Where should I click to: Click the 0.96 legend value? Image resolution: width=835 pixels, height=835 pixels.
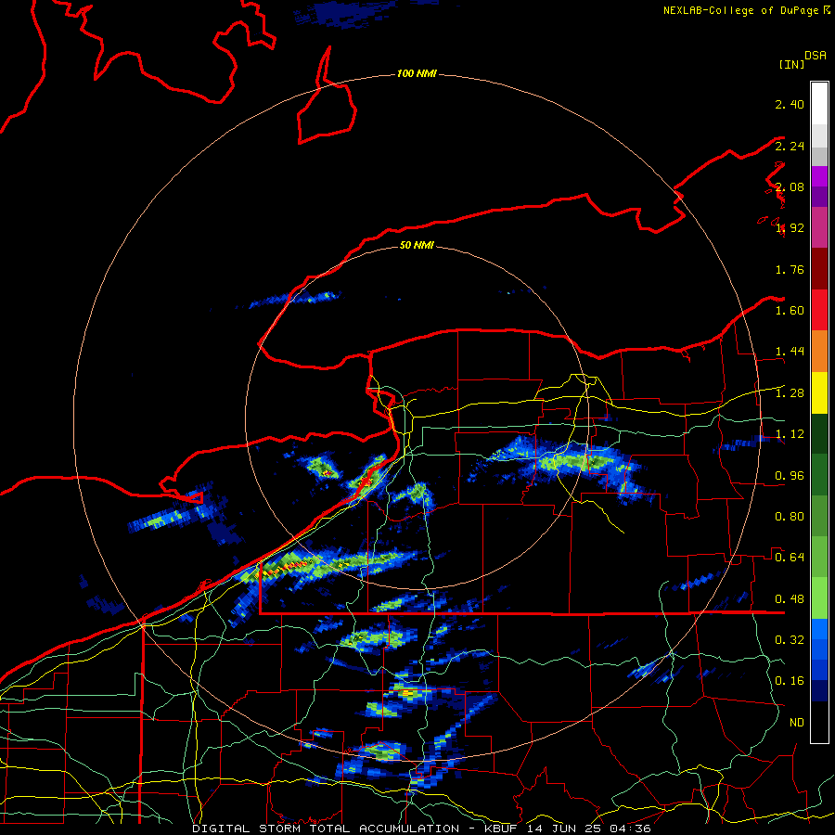click(x=790, y=476)
